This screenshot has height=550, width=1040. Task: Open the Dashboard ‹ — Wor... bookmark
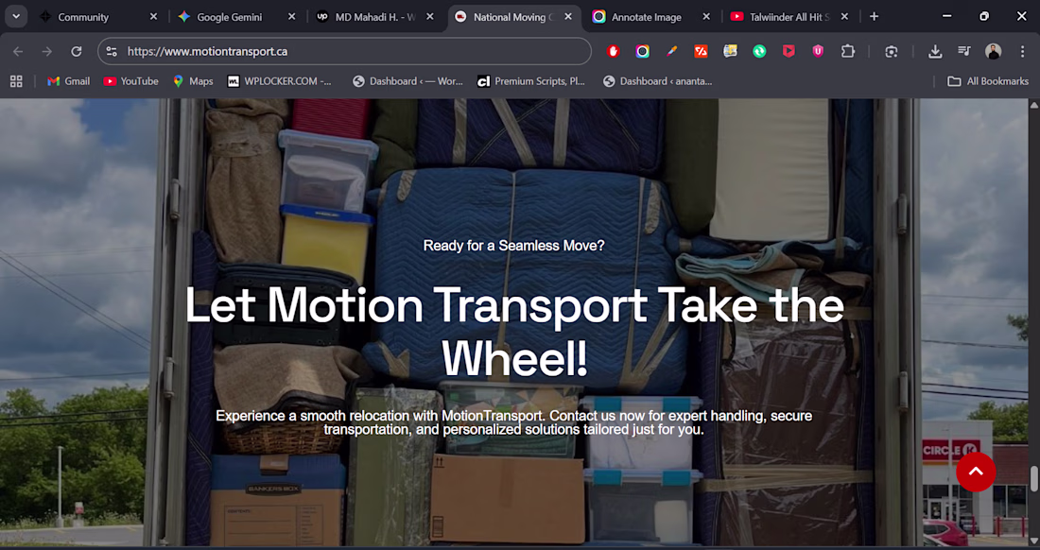pos(407,81)
